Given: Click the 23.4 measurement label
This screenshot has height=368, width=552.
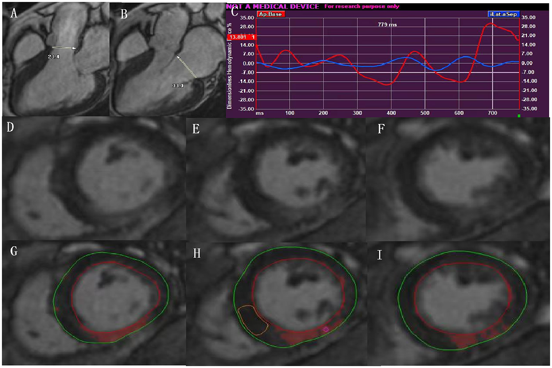Looking at the screenshot, I should pyautogui.click(x=53, y=57).
